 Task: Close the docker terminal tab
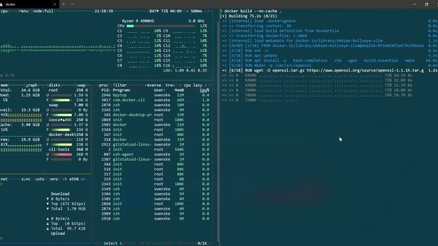pyautogui.click(x=55, y=4)
